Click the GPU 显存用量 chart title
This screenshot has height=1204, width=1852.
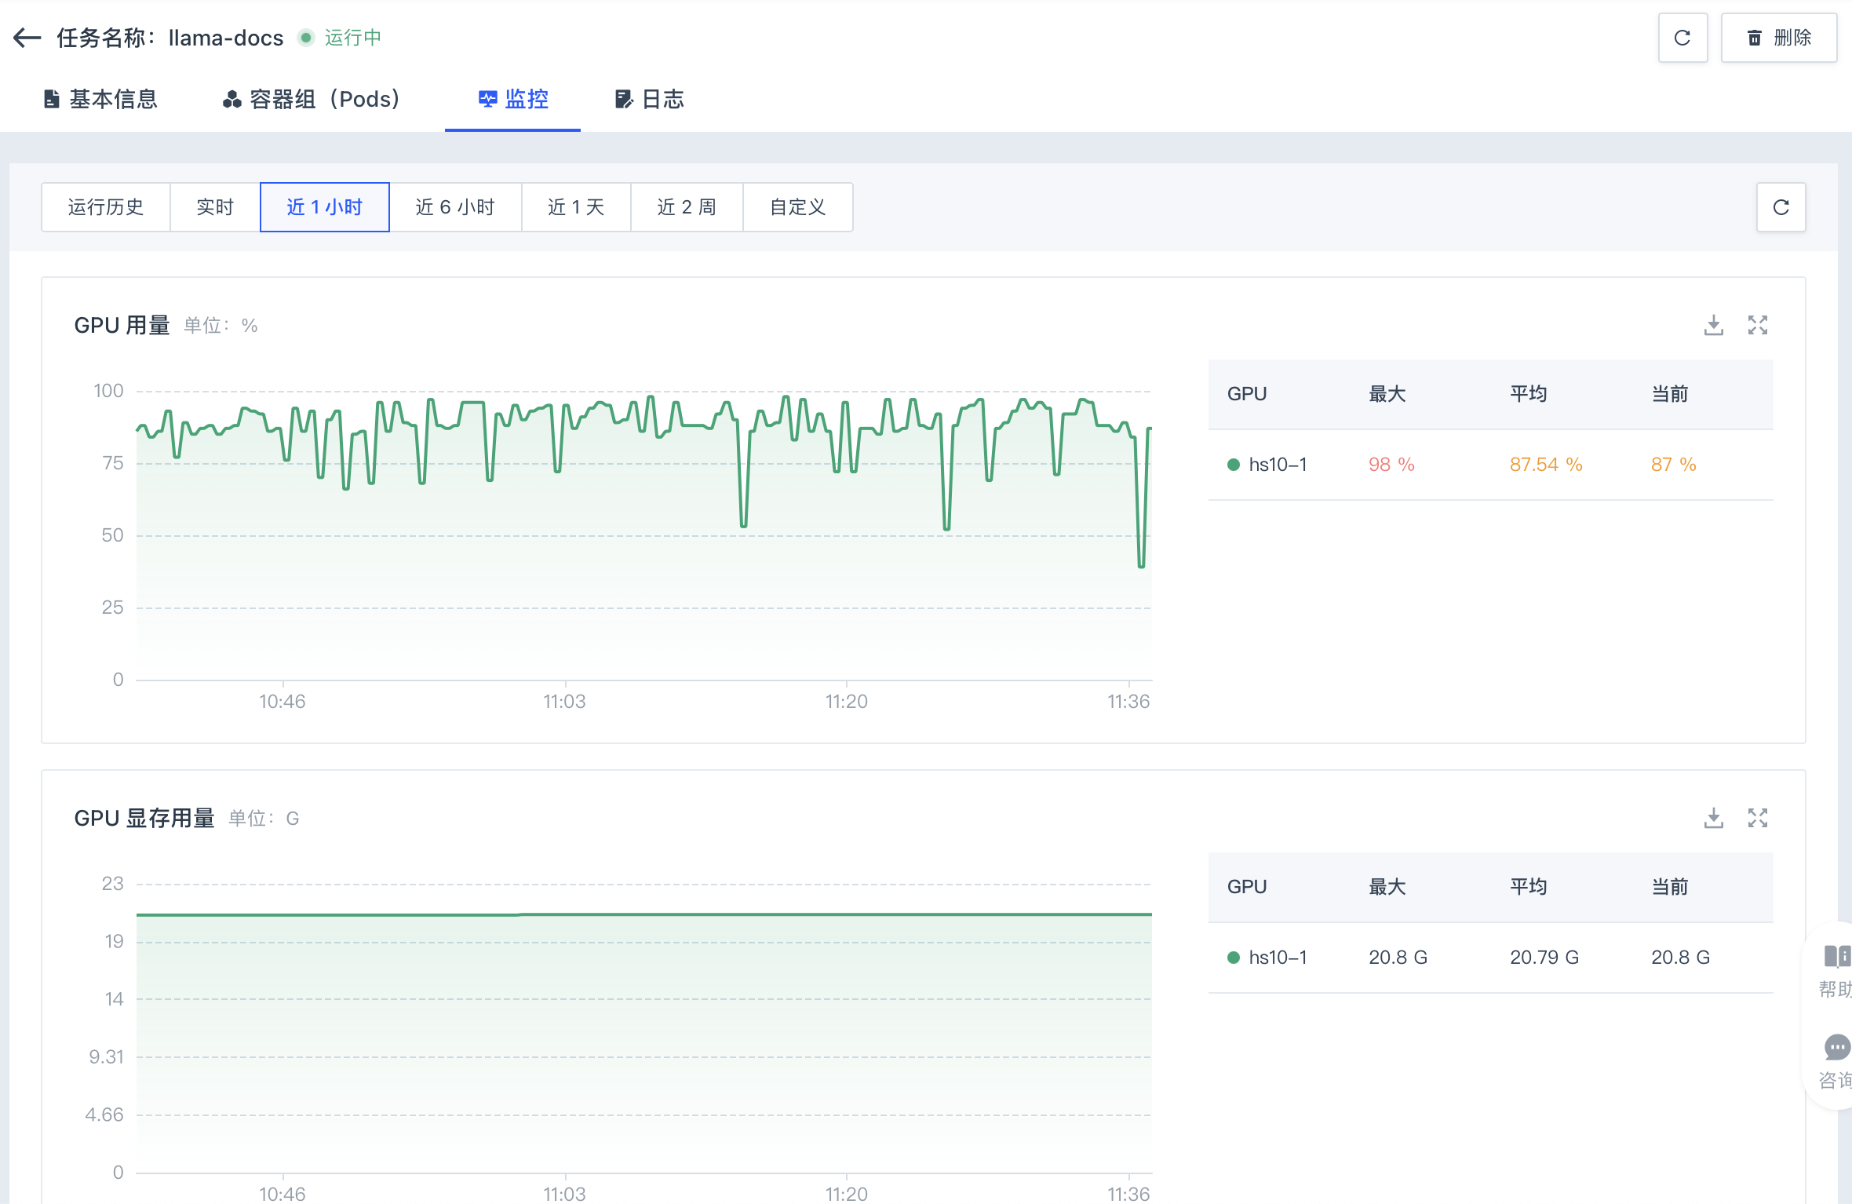click(144, 818)
